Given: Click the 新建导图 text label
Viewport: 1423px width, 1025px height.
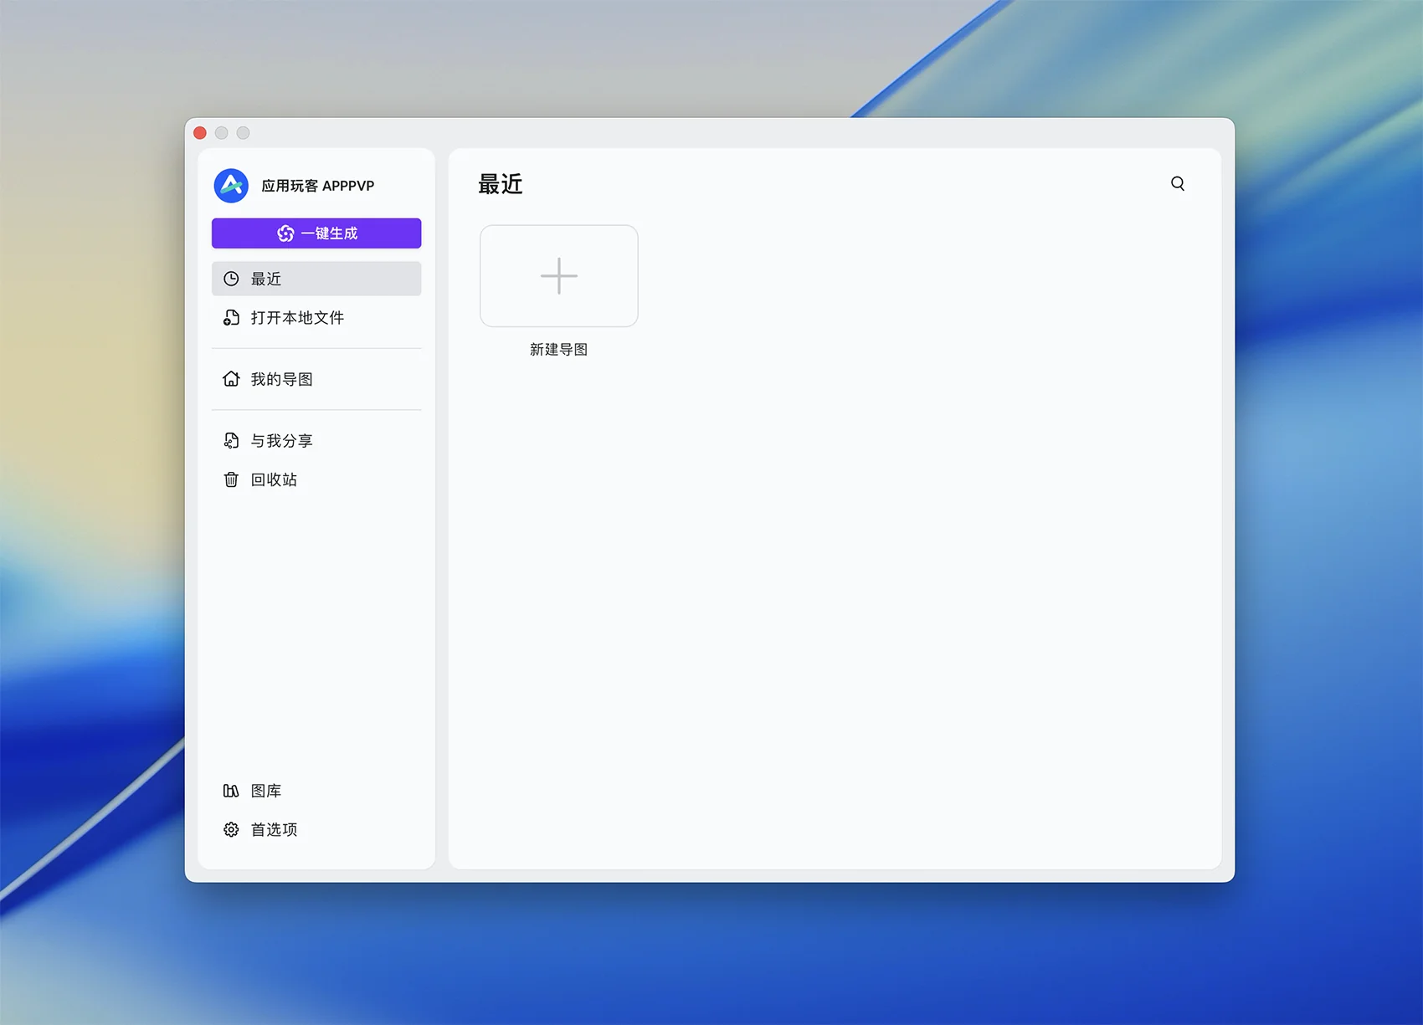Looking at the screenshot, I should (558, 350).
